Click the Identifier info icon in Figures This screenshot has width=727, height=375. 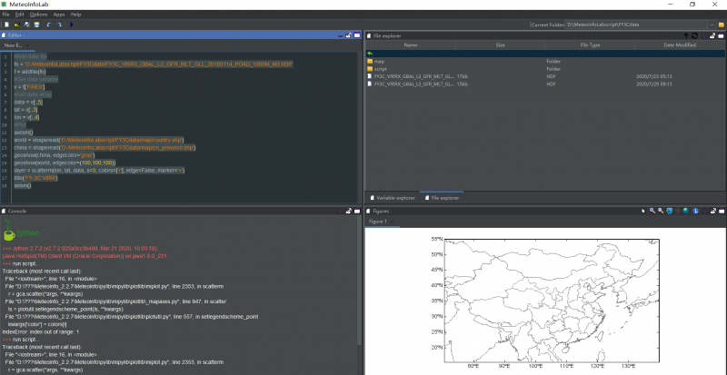695,211
